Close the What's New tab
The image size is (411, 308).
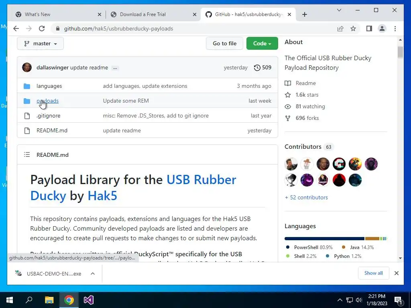(x=100, y=14)
